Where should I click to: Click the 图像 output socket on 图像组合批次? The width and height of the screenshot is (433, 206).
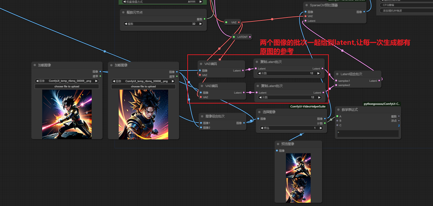click(x=244, y=123)
